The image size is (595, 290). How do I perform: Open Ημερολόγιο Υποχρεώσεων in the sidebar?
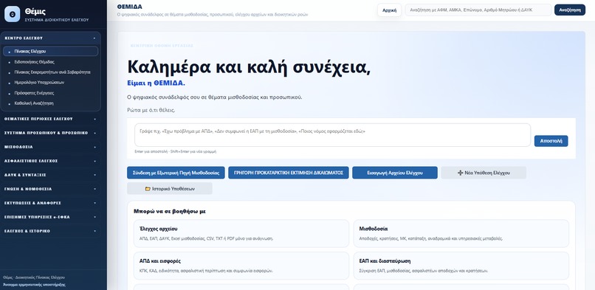pos(50,82)
